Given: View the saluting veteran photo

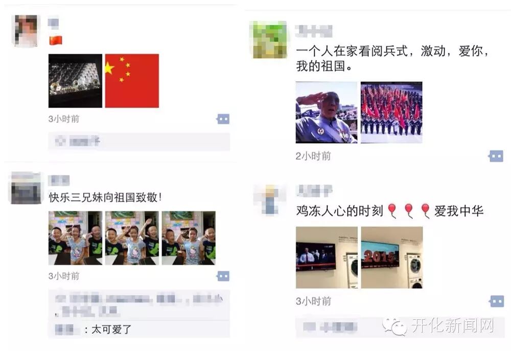Looking at the screenshot, I should point(327,112).
